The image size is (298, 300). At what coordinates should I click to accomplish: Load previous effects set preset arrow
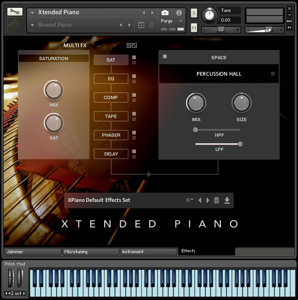tap(200, 200)
